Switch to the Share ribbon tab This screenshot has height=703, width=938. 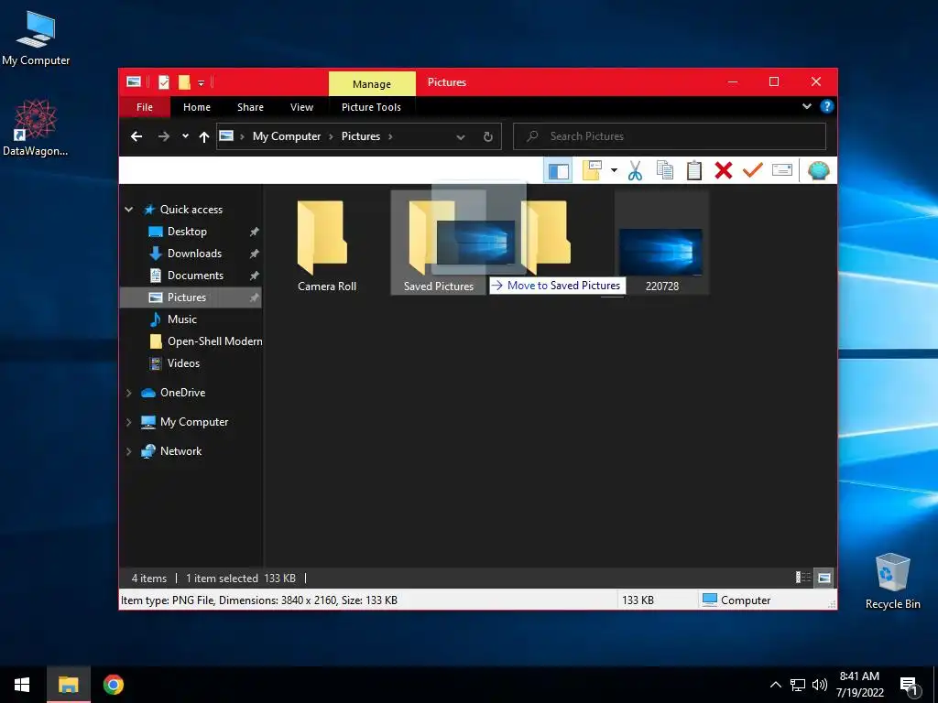250,107
